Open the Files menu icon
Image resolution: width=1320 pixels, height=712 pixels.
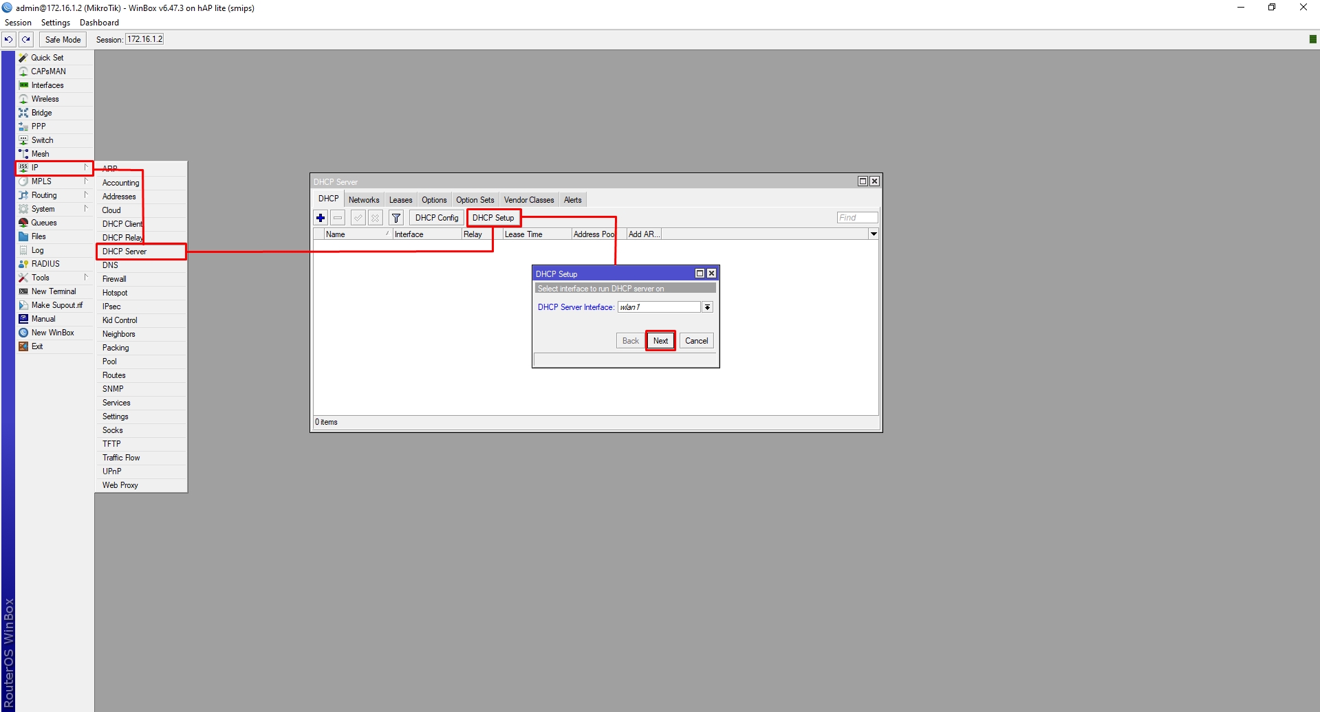click(23, 236)
